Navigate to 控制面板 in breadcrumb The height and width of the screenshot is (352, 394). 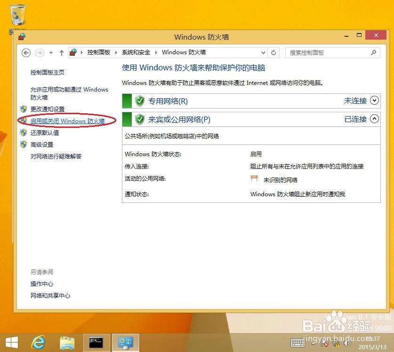pos(99,52)
